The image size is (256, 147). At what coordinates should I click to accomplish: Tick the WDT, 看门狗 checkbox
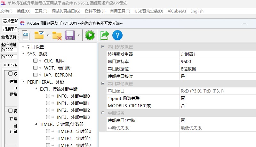[36, 68]
